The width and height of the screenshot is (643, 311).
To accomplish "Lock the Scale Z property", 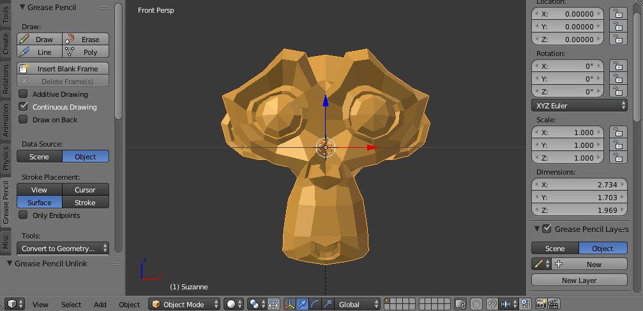I will pyautogui.click(x=617, y=157).
